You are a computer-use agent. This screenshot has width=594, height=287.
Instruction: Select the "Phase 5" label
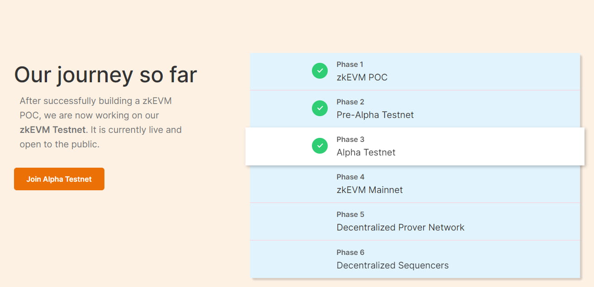coord(350,215)
